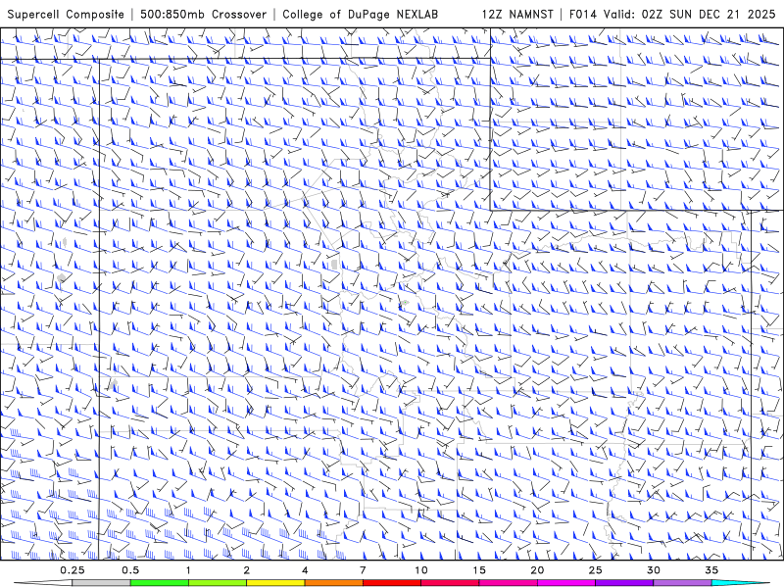This screenshot has width=784, height=588.
Task: Click the "500:850mb Crossover" header text
Action: tap(204, 15)
